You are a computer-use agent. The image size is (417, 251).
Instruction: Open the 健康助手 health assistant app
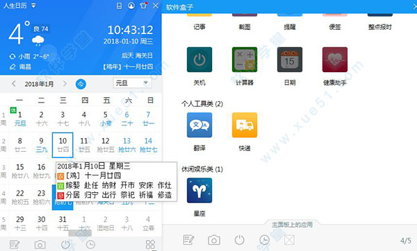coord(335,60)
